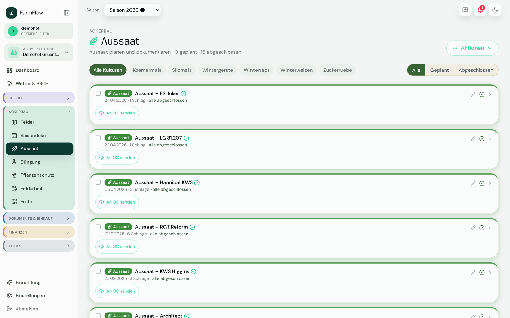Select checkbox for Aussaat – KWS Higgins
Viewport: 510px width, 318px height.
click(x=98, y=271)
